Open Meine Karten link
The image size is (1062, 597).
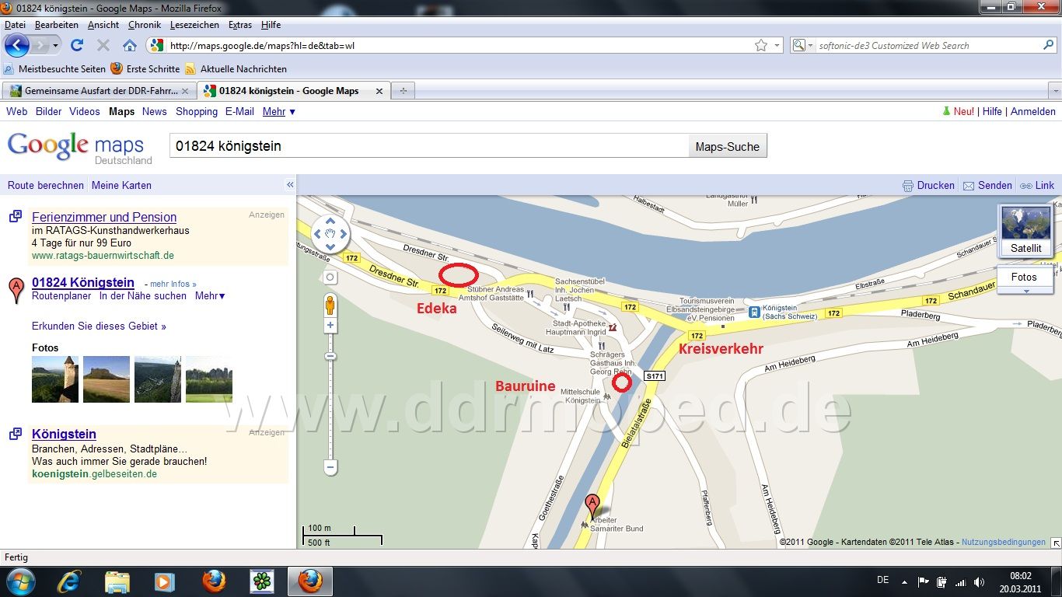pos(121,185)
